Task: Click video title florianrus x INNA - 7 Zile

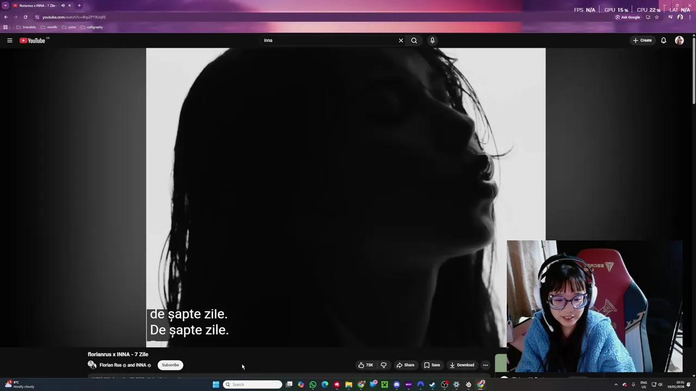Action: pyautogui.click(x=118, y=354)
